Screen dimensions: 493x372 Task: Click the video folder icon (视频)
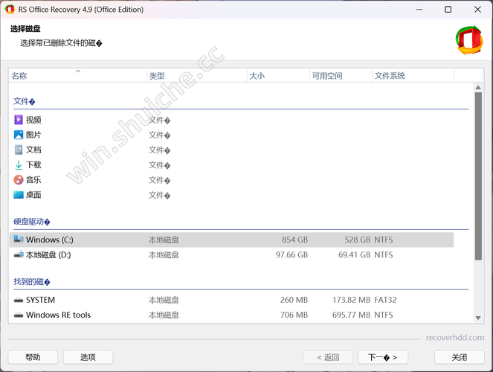click(x=19, y=120)
